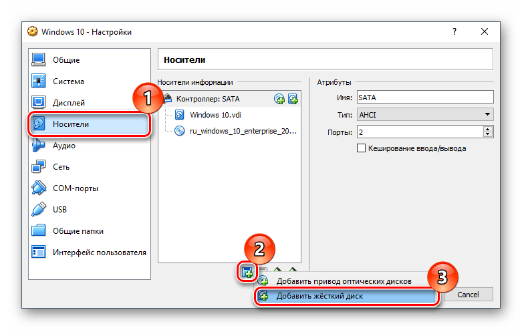Open the Тип dropdown showing AHCI
Viewport: 522px width, 330px height.
click(425, 115)
